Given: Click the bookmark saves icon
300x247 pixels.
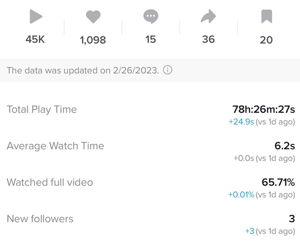Looking at the screenshot, I should [266, 17].
